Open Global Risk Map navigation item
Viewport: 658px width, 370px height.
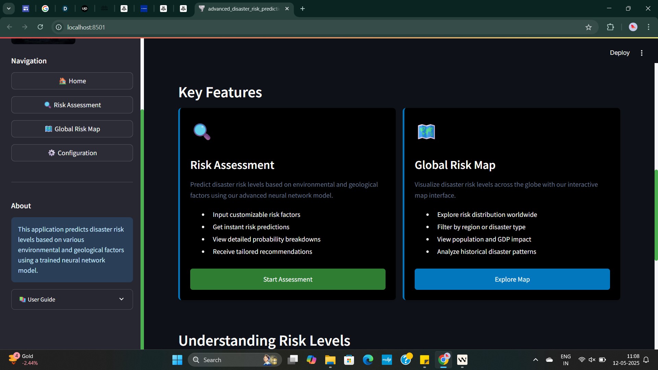point(72,129)
